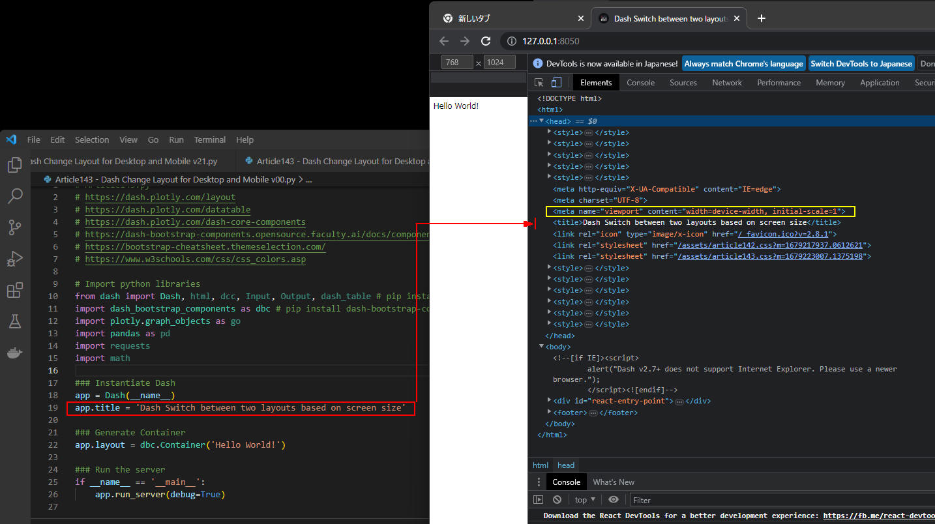The width and height of the screenshot is (935, 524).
Task: Open Source Control in VS Code activity bar
Action: point(14,227)
